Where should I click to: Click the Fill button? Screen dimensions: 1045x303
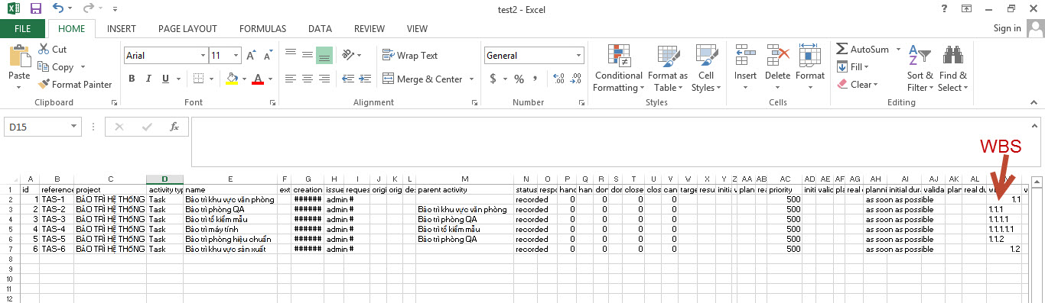click(x=853, y=67)
